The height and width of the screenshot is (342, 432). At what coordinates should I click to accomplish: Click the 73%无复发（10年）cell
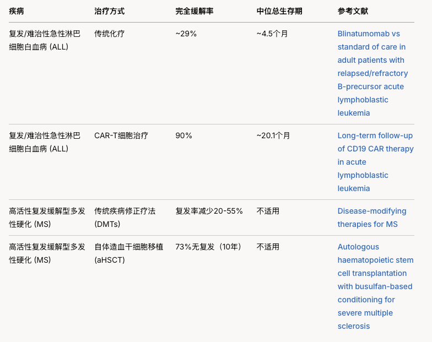209,247
